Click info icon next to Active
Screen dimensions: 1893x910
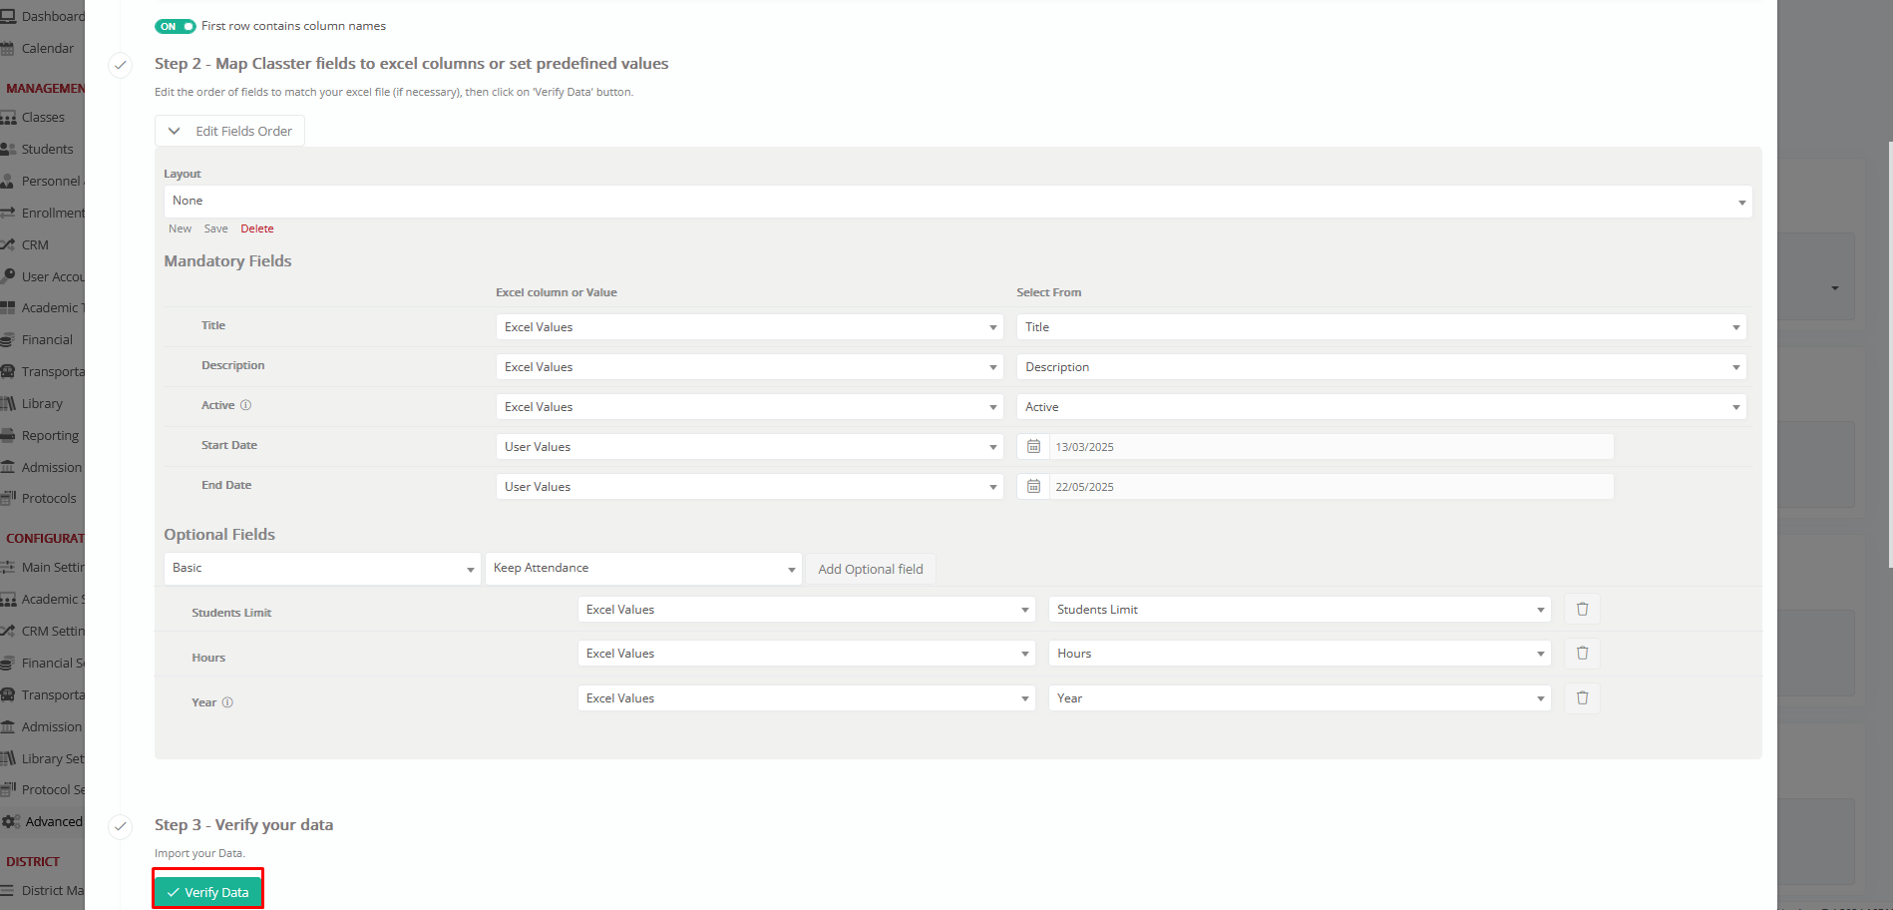(x=245, y=405)
